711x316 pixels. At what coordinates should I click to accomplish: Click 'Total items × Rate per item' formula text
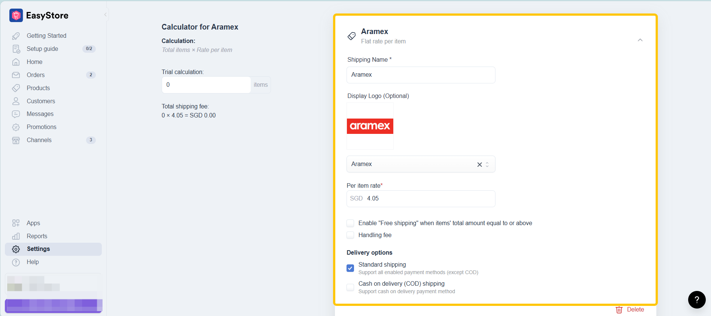pyautogui.click(x=197, y=50)
